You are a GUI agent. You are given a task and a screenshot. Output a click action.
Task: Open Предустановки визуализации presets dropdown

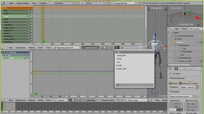[181, 96]
